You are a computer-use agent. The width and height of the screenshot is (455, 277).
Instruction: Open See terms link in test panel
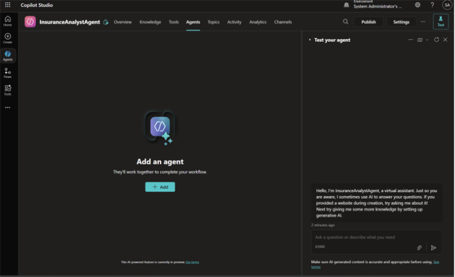pyautogui.click(x=436, y=262)
